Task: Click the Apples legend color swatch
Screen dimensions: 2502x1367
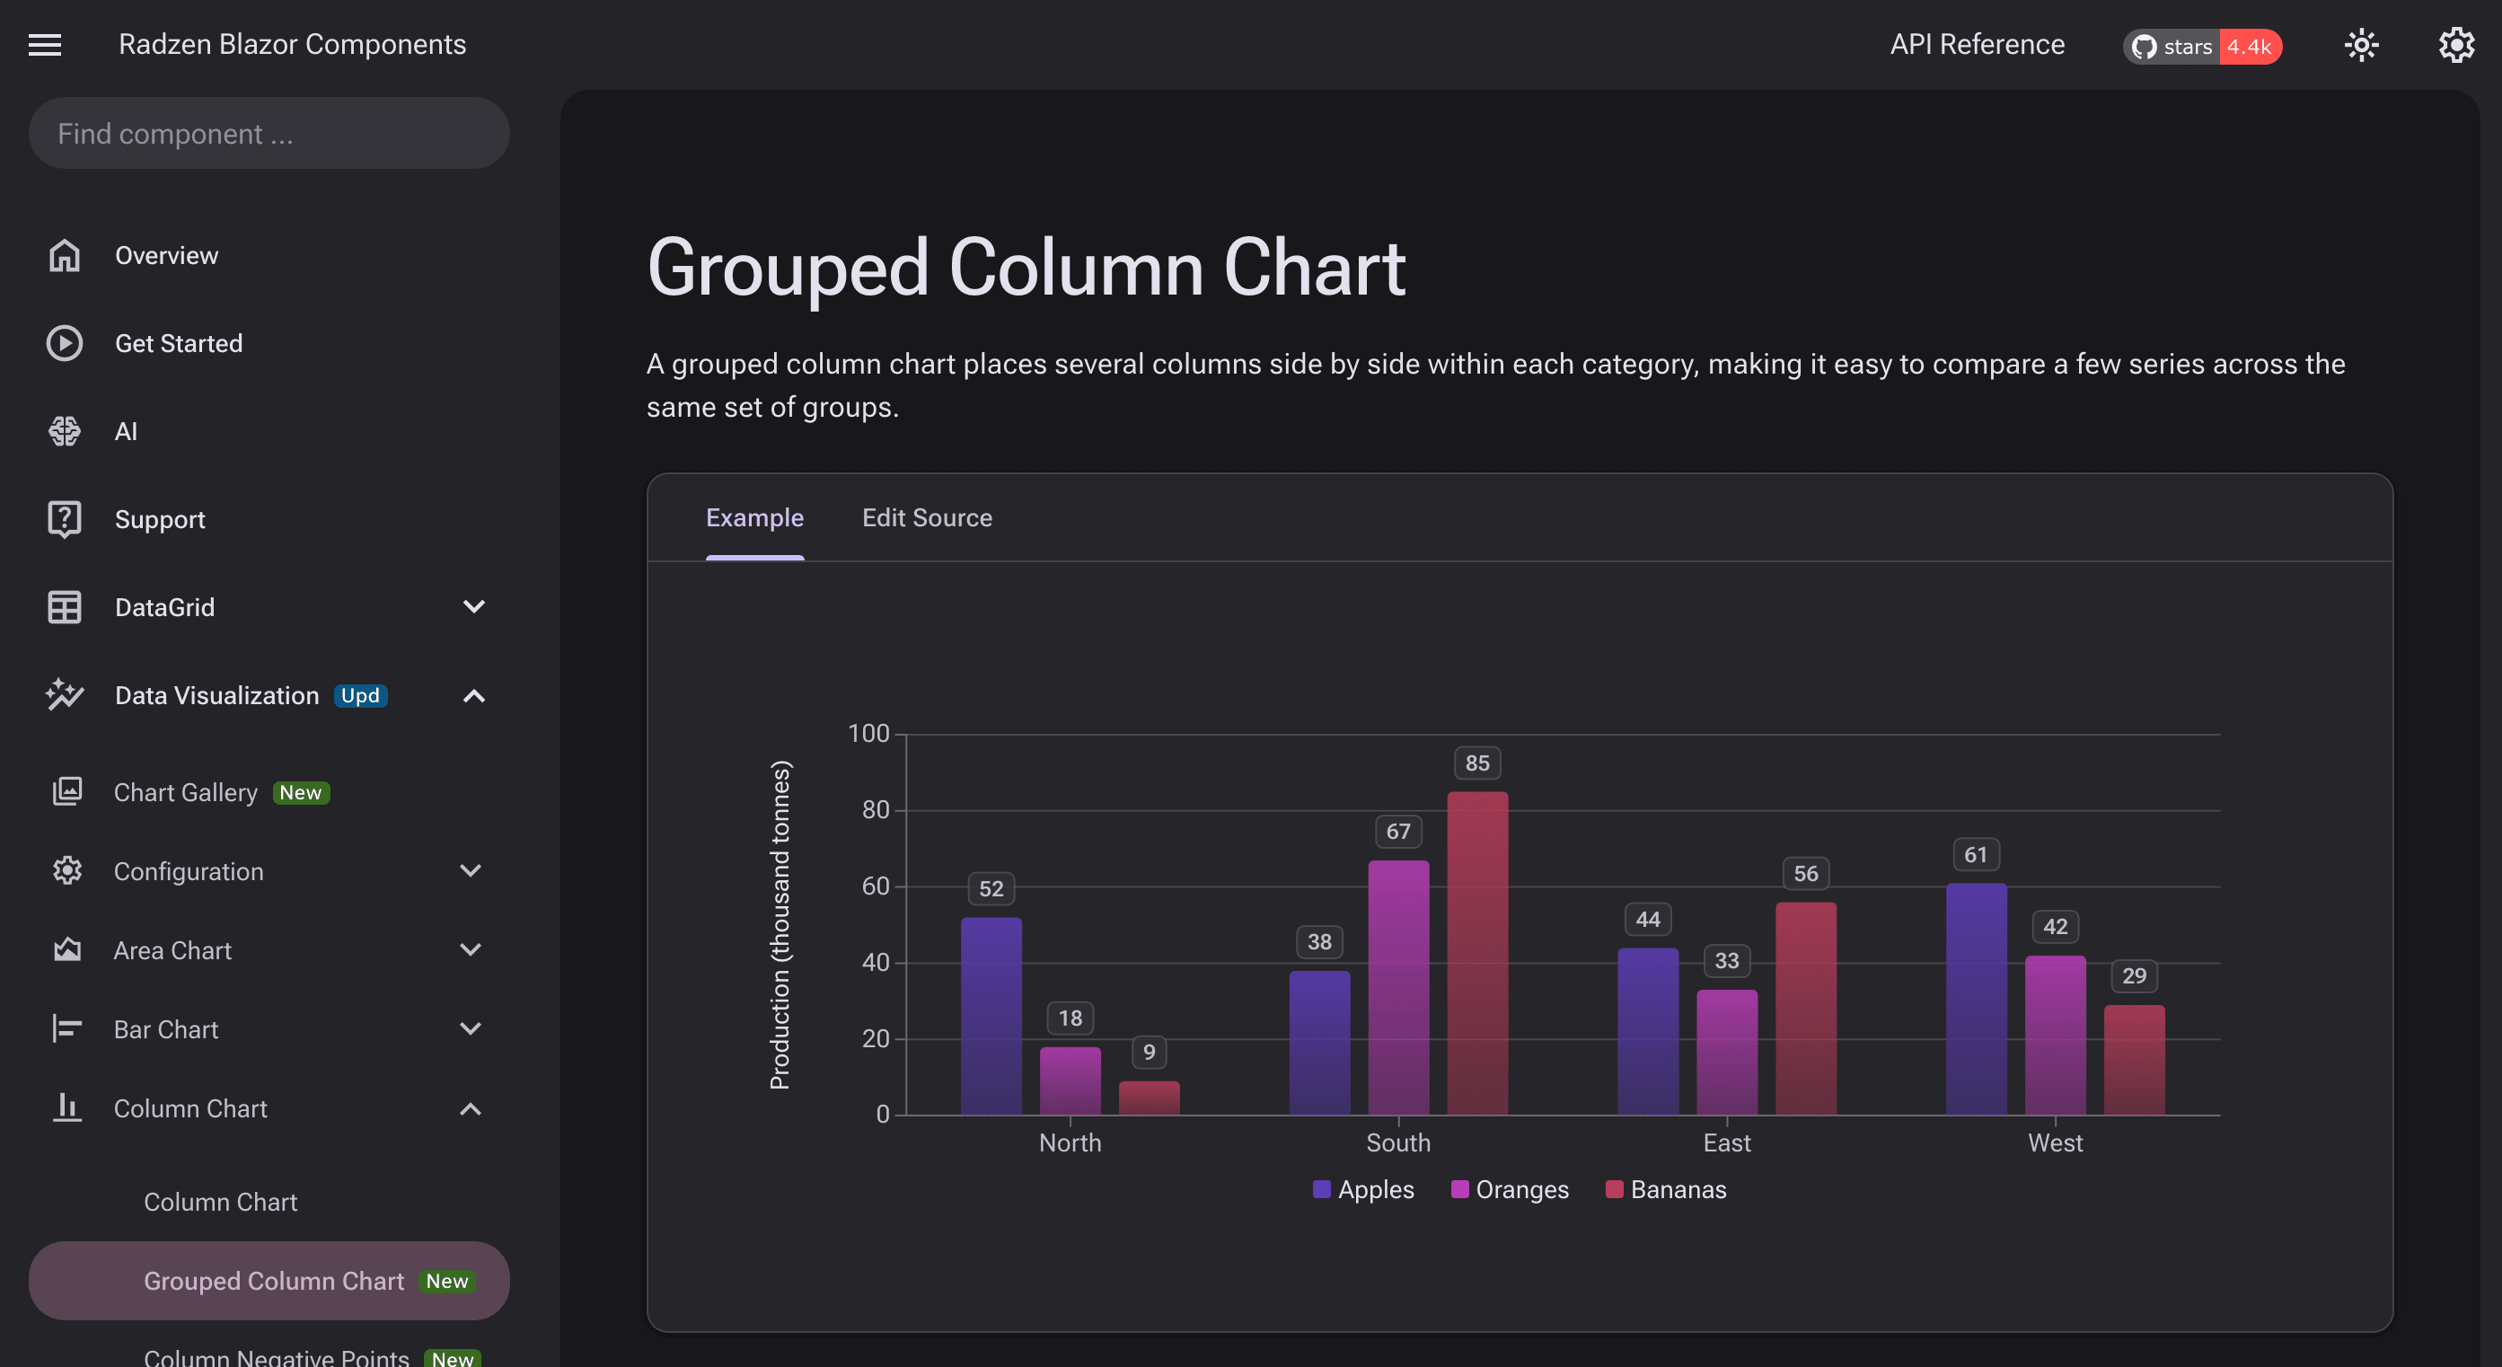Action: tap(1321, 1189)
